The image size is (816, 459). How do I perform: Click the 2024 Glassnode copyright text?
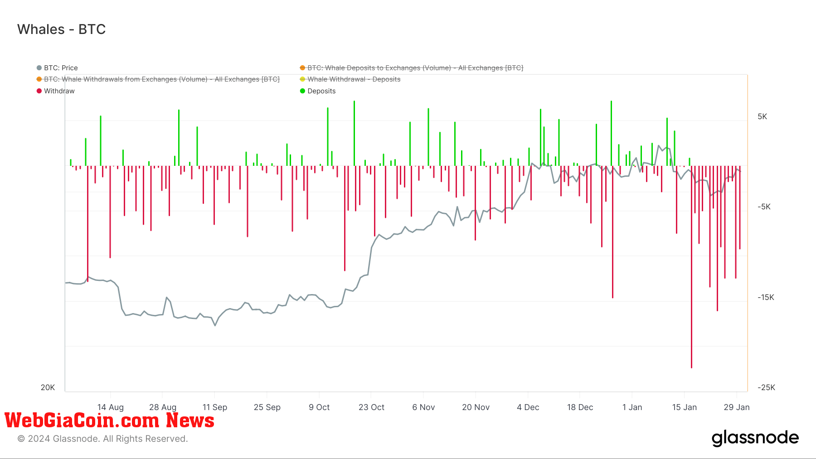(102, 439)
